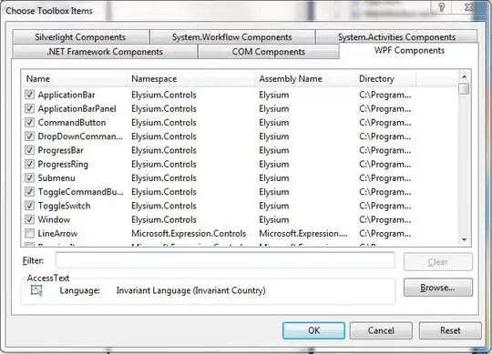Open the System.Workflow Components tab

(x=232, y=37)
